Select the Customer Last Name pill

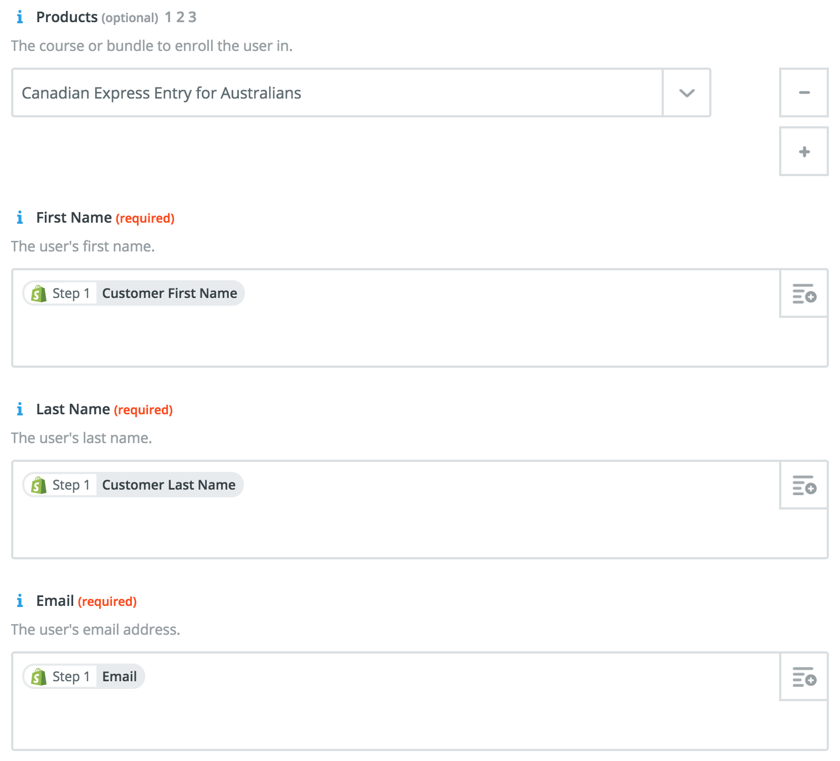pyautogui.click(x=133, y=485)
